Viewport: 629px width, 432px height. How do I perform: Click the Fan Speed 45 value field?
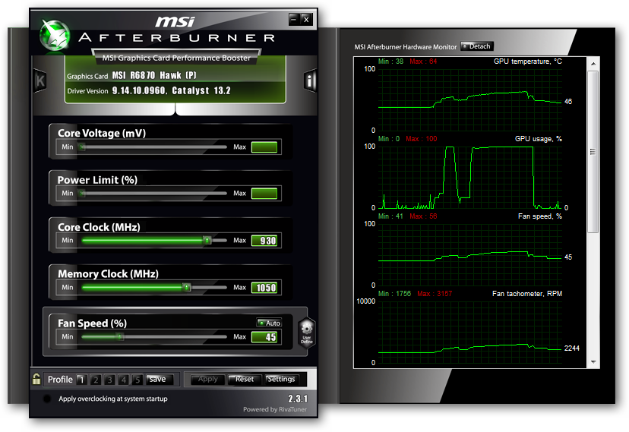tap(264, 337)
